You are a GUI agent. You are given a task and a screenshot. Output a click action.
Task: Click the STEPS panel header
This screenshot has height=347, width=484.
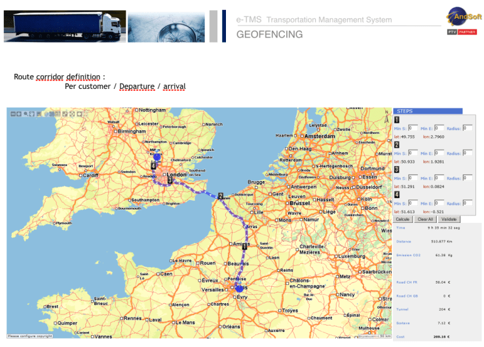(x=428, y=112)
